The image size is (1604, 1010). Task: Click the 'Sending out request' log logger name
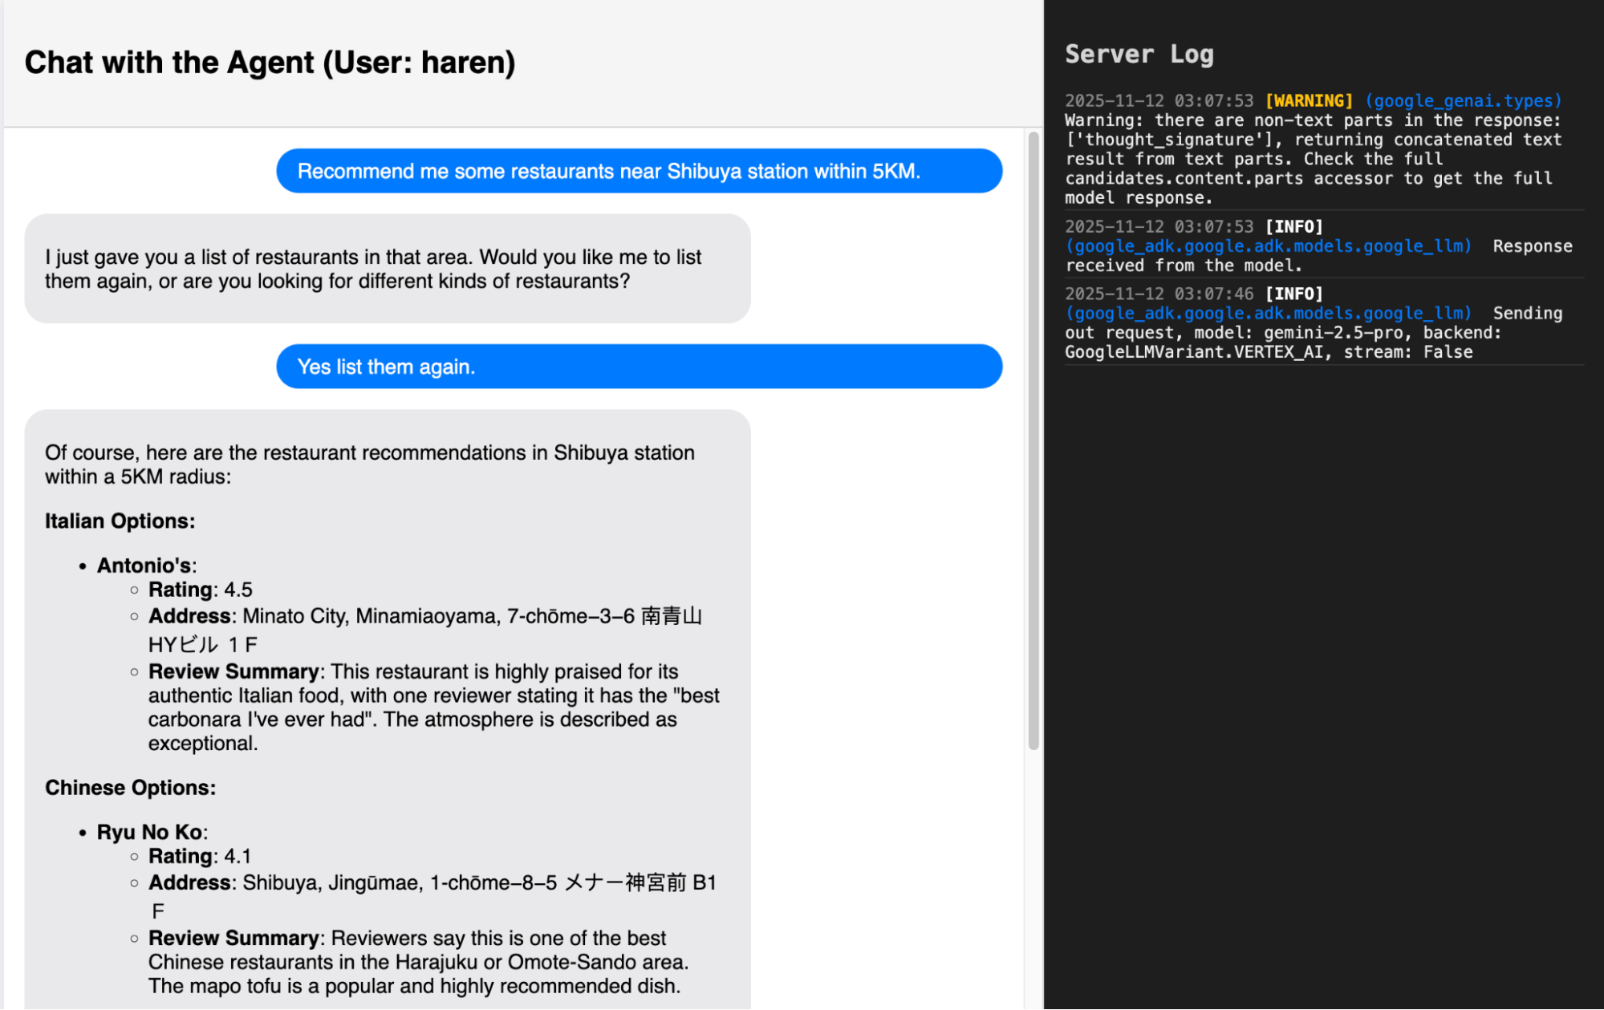(1269, 314)
